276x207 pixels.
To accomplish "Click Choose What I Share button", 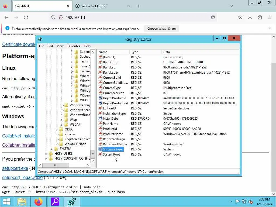I will click(161, 29).
